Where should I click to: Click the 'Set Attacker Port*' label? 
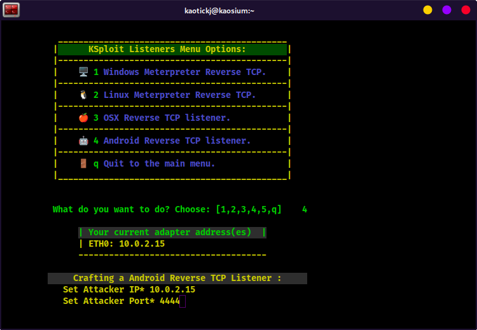[109, 301]
